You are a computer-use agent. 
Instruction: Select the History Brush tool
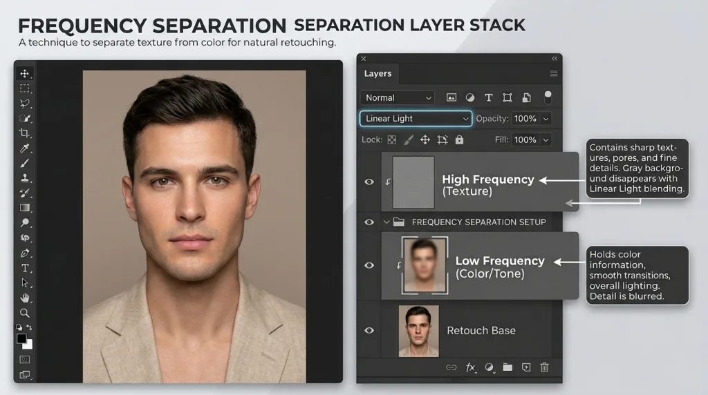24,193
